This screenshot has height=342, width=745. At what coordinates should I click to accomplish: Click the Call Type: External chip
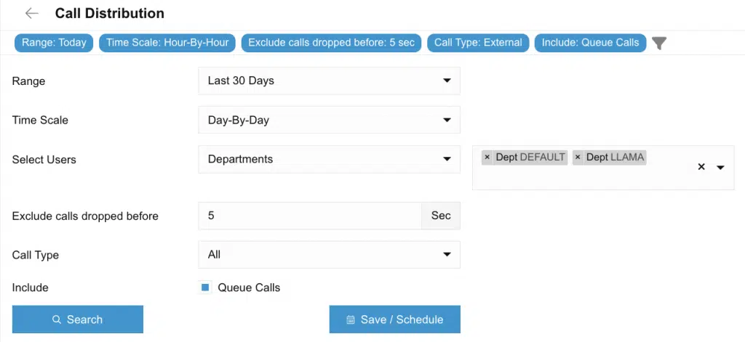478,43
